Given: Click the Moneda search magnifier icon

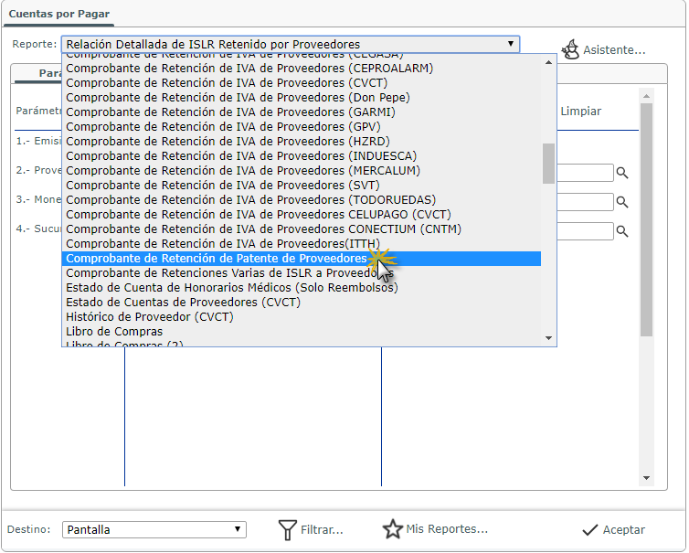Looking at the screenshot, I should click(621, 202).
